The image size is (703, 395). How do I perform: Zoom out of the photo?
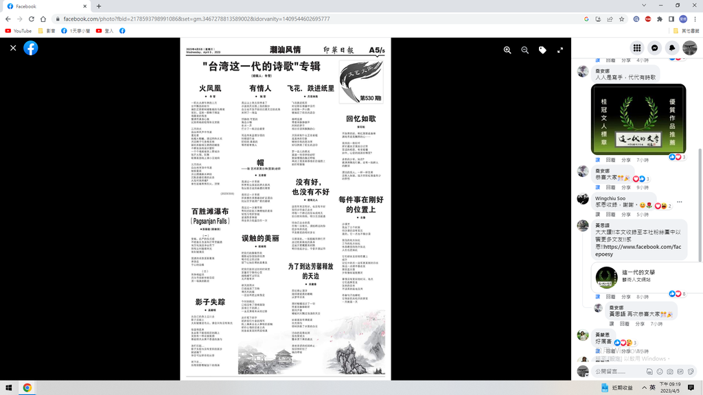(x=525, y=50)
